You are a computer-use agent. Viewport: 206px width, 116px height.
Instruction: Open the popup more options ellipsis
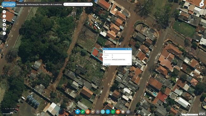tap(129, 64)
